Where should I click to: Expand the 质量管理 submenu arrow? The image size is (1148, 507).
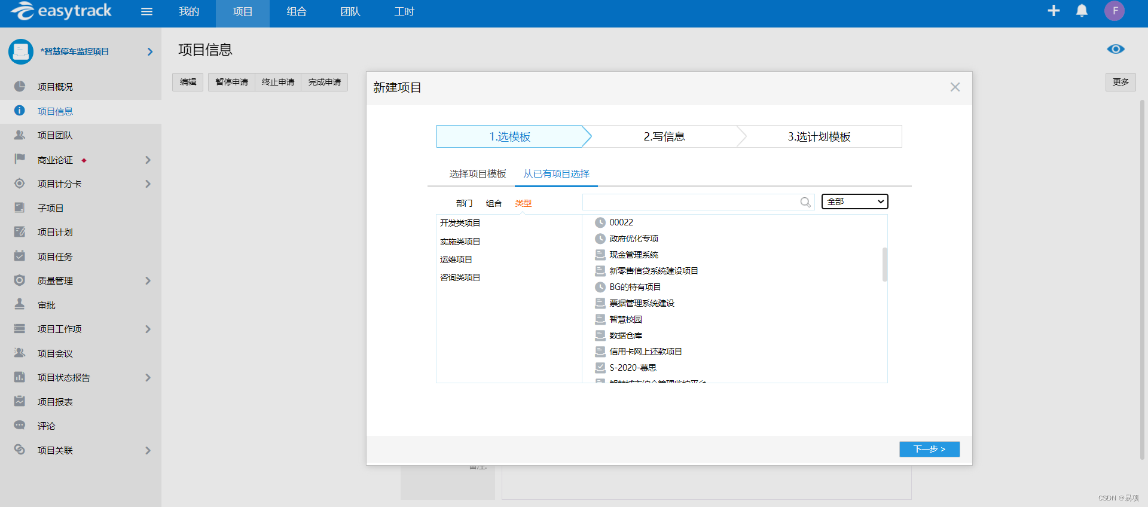pyautogui.click(x=148, y=281)
